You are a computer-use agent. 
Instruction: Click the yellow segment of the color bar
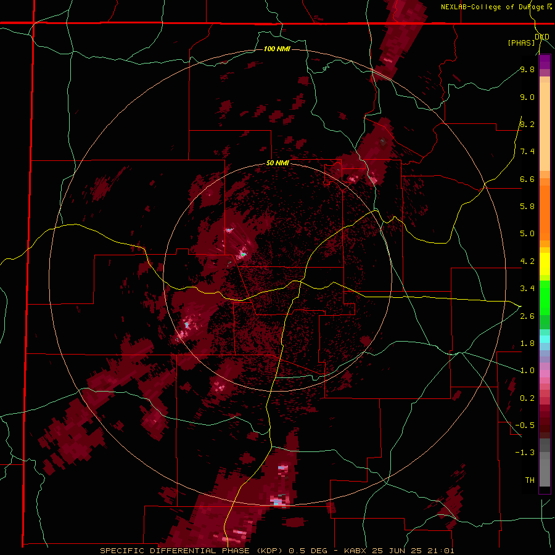click(x=545, y=264)
